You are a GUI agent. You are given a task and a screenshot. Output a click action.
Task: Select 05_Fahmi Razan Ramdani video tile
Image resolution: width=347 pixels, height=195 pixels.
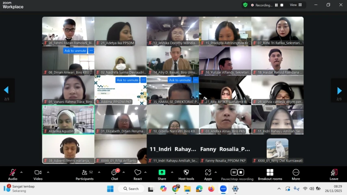click(x=68, y=31)
